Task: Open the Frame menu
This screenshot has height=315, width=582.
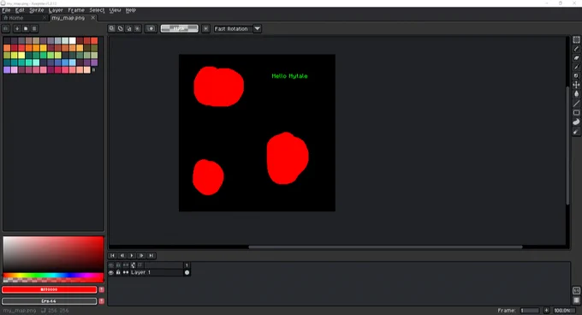Action: (76, 10)
